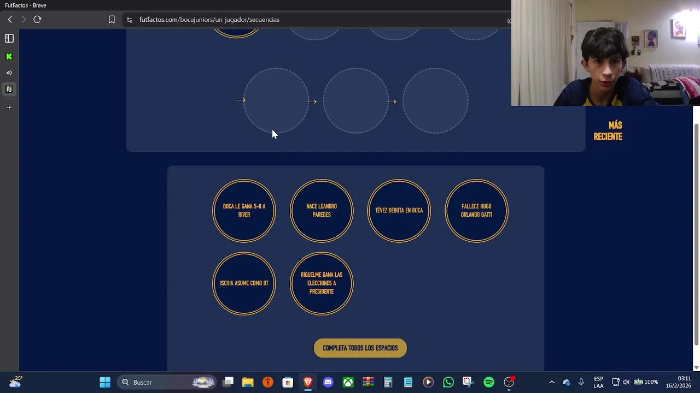
Task: Click the futfactos.com address bar
Action: pyautogui.click(x=317, y=20)
